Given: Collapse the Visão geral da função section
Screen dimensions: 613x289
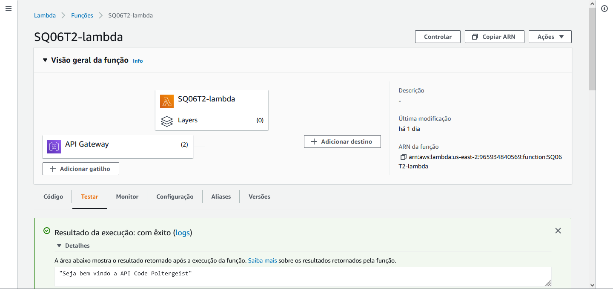Looking at the screenshot, I should (46, 60).
